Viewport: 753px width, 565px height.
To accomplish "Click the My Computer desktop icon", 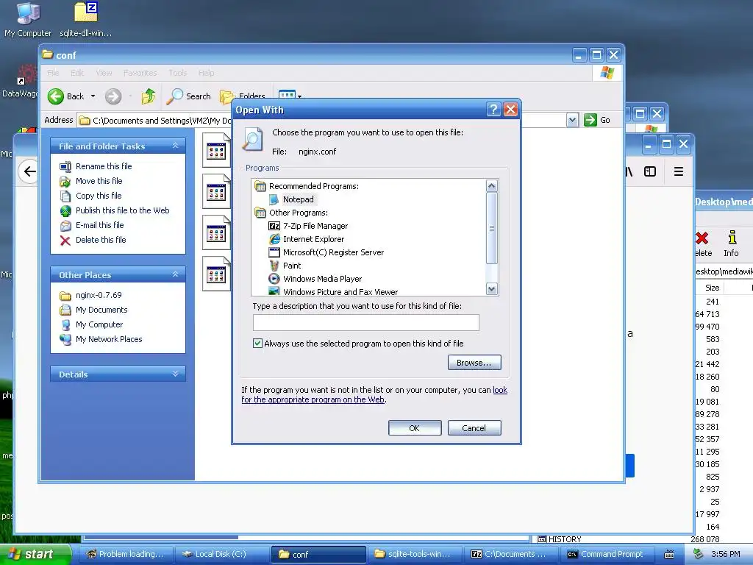I will pyautogui.click(x=28, y=20).
